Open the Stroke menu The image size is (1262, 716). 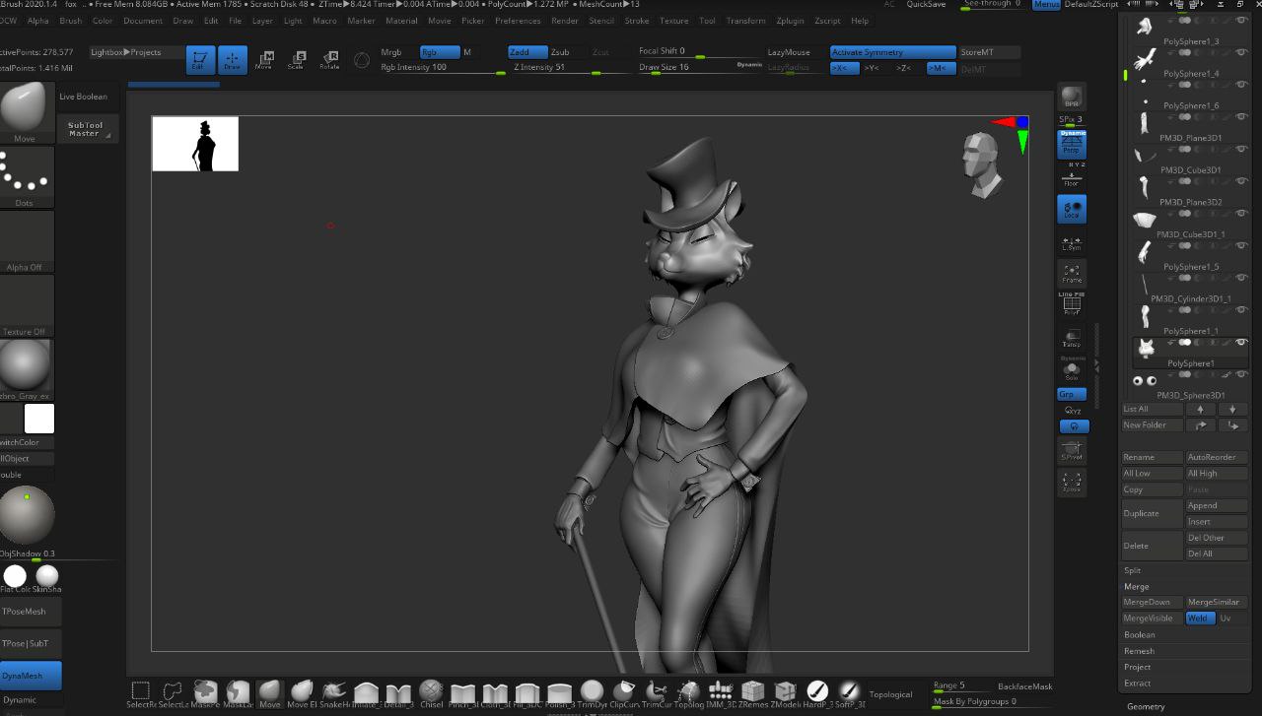click(x=637, y=21)
